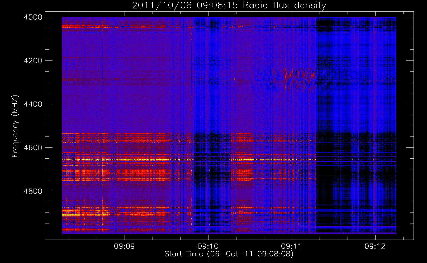Click the 'Start Time (06-Oct-11 09:08:08)' axis title
This screenshot has width=427, height=263.
coord(229,254)
